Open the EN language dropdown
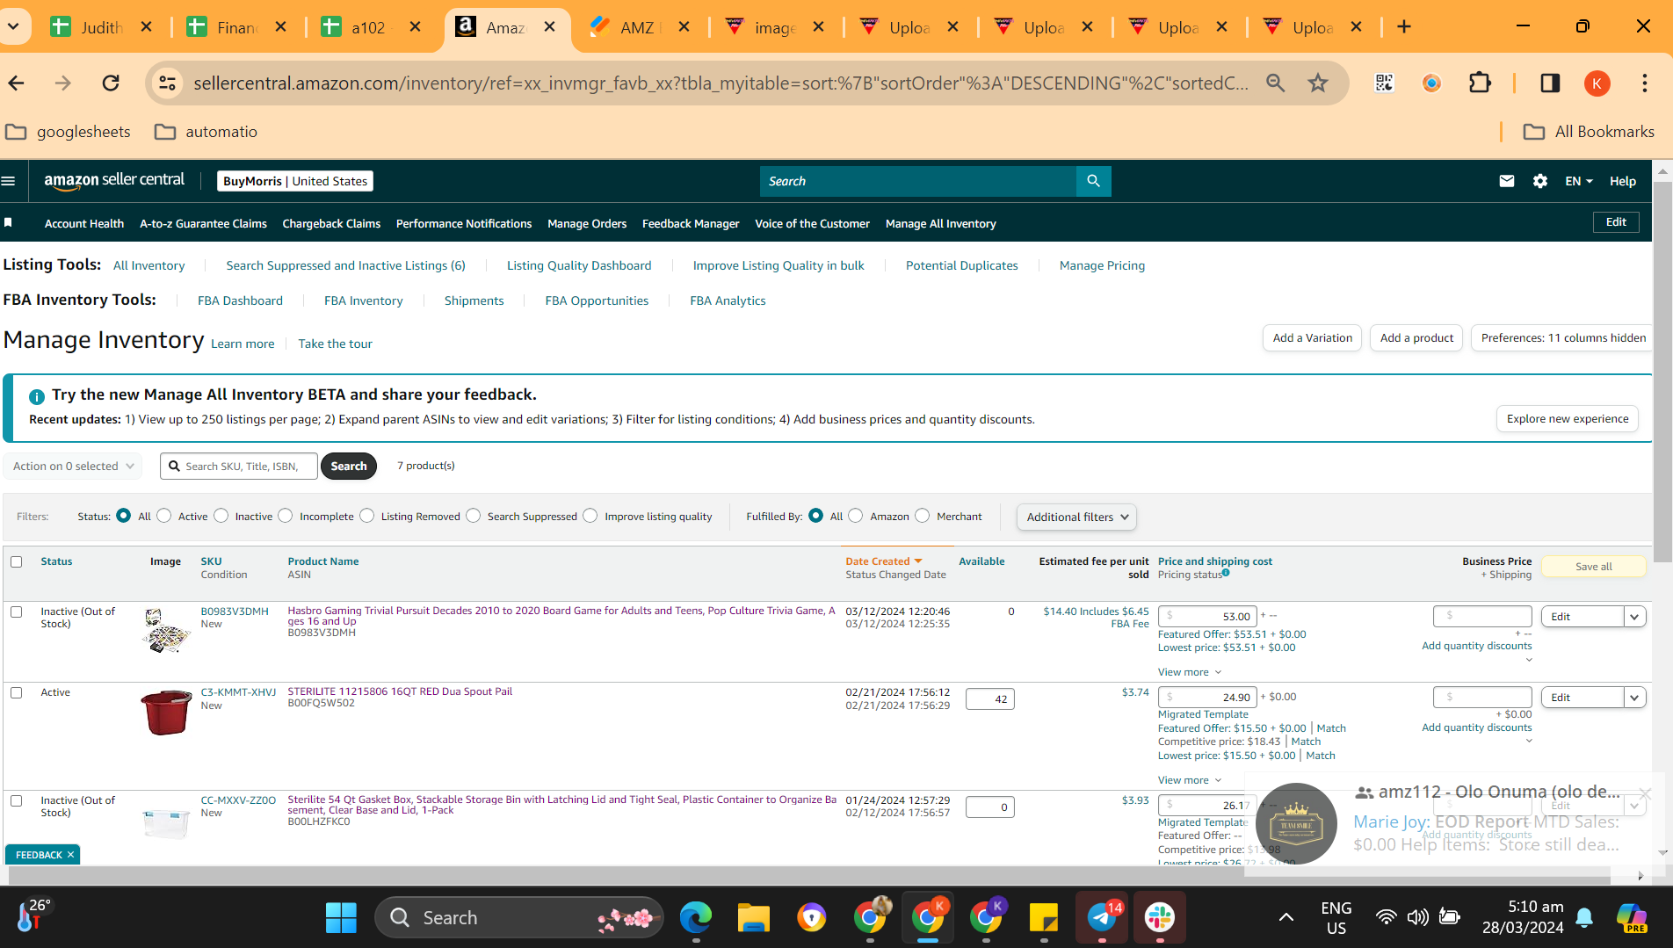Viewport: 1673px width, 948px height. (1579, 181)
